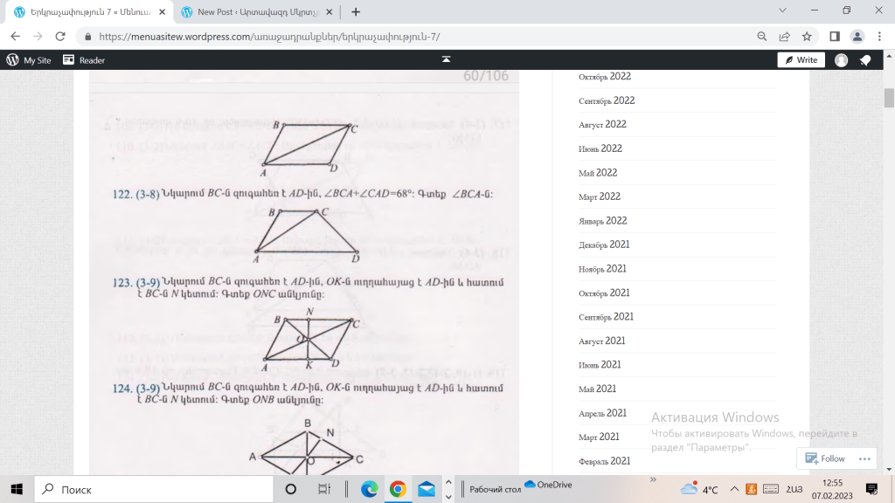Toggle the Chrome side panel icon
This screenshot has width=895, height=503.
click(x=834, y=37)
